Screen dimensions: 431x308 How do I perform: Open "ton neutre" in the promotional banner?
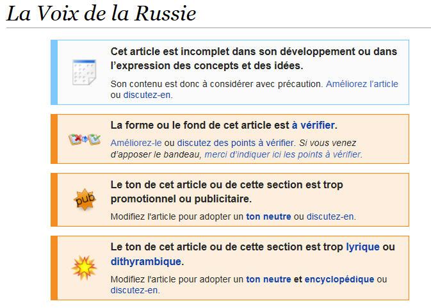(268, 216)
